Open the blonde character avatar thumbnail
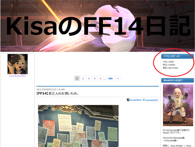The width and height of the screenshot is (195, 147). coord(17,64)
